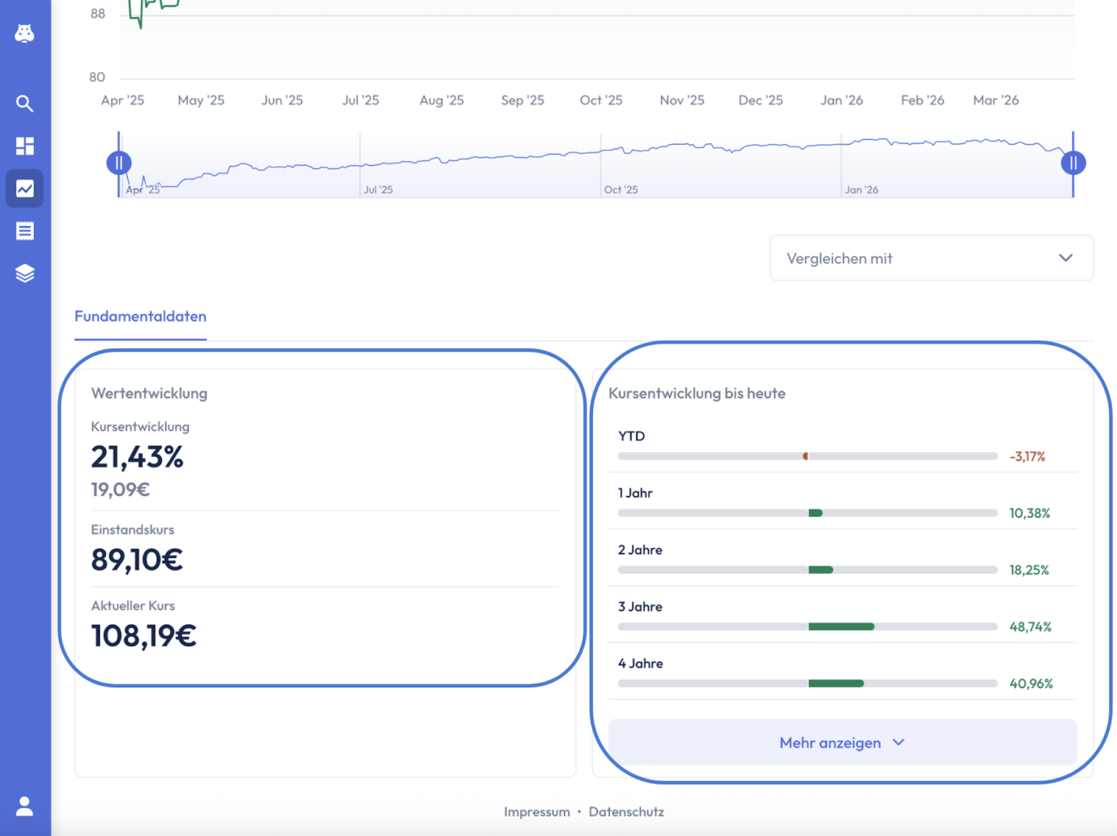This screenshot has height=836, width=1117.
Task: Click the 1 Jahr performance bar
Action: [807, 513]
